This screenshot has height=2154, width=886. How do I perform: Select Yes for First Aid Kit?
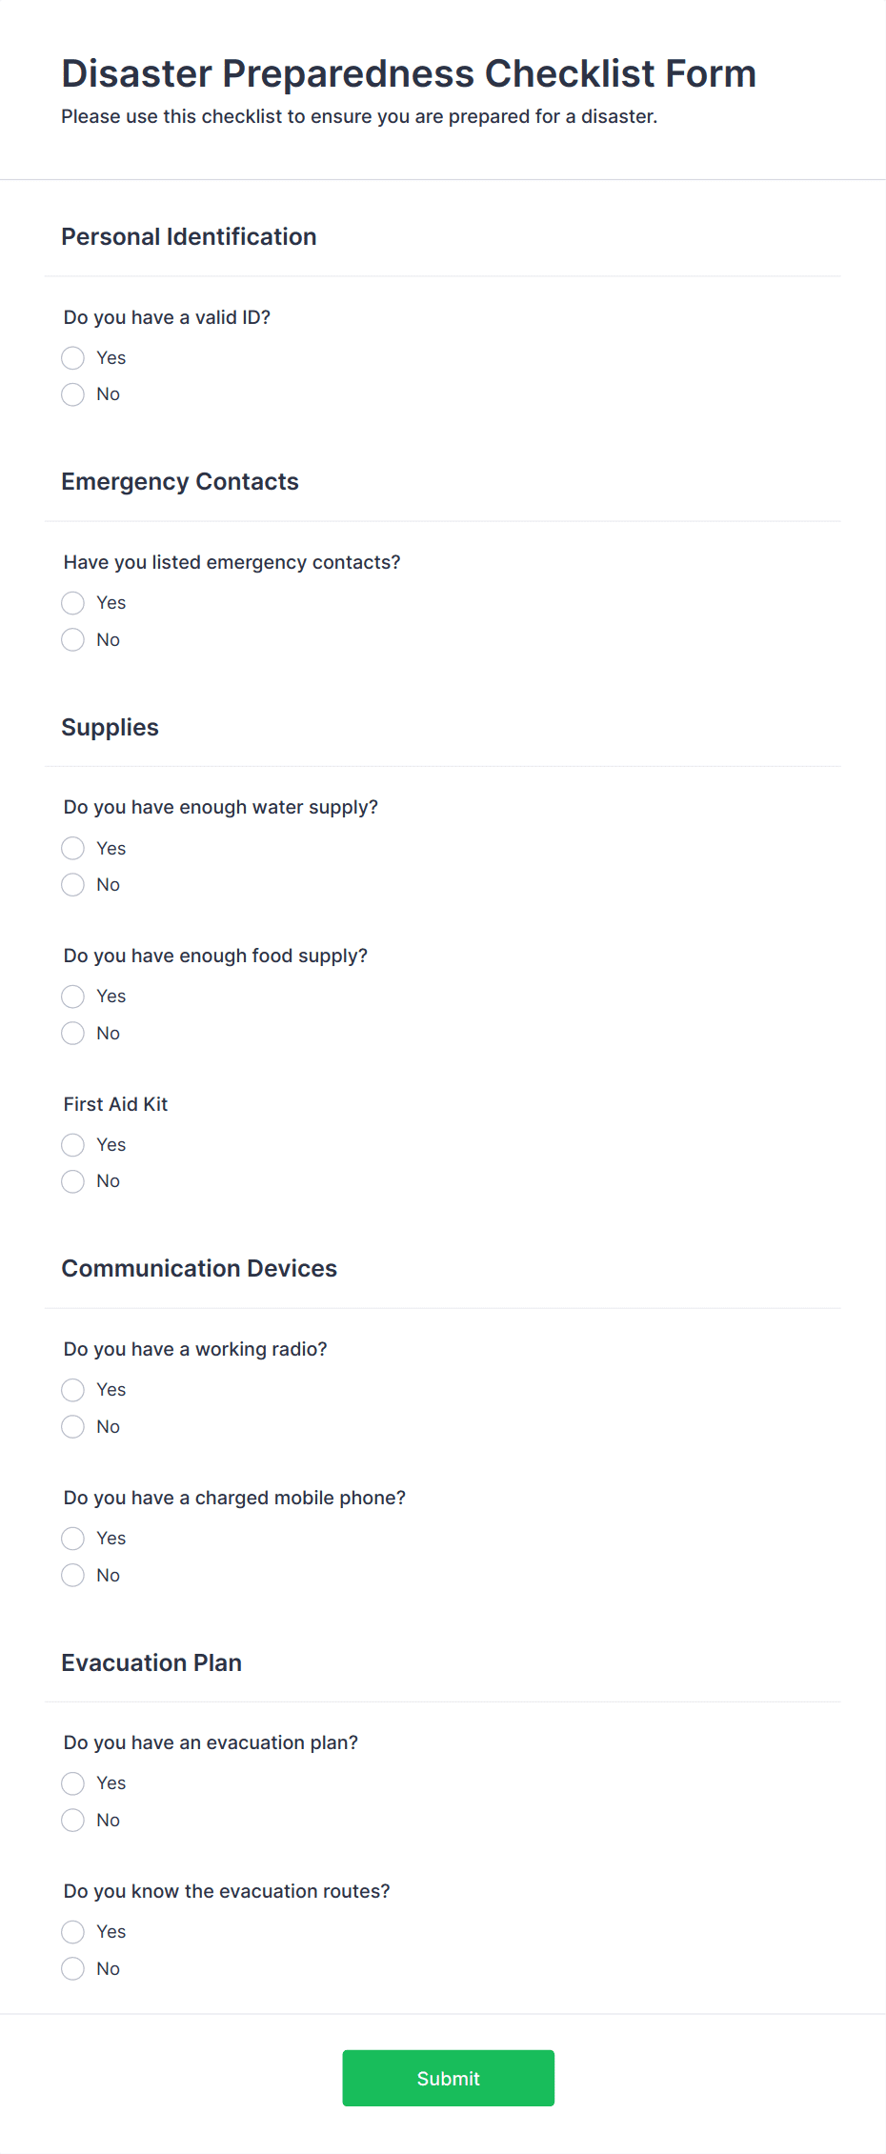click(73, 1145)
